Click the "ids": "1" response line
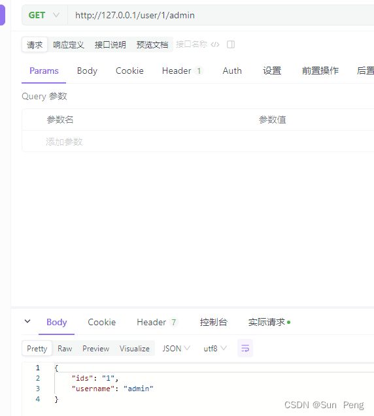Viewport: 374px width, 416px height. (x=95, y=378)
